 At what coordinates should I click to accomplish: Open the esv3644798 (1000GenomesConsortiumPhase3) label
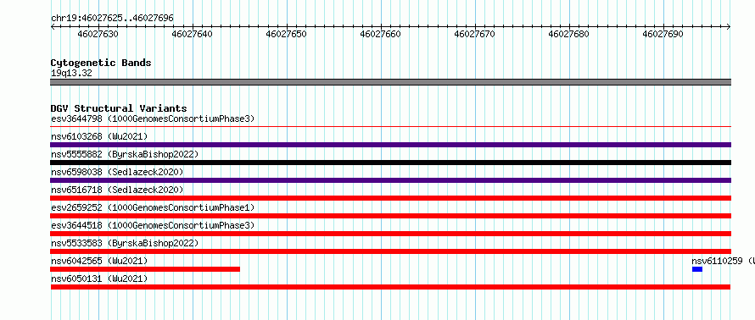[x=153, y=119]
